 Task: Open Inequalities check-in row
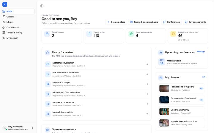(97, 114)
